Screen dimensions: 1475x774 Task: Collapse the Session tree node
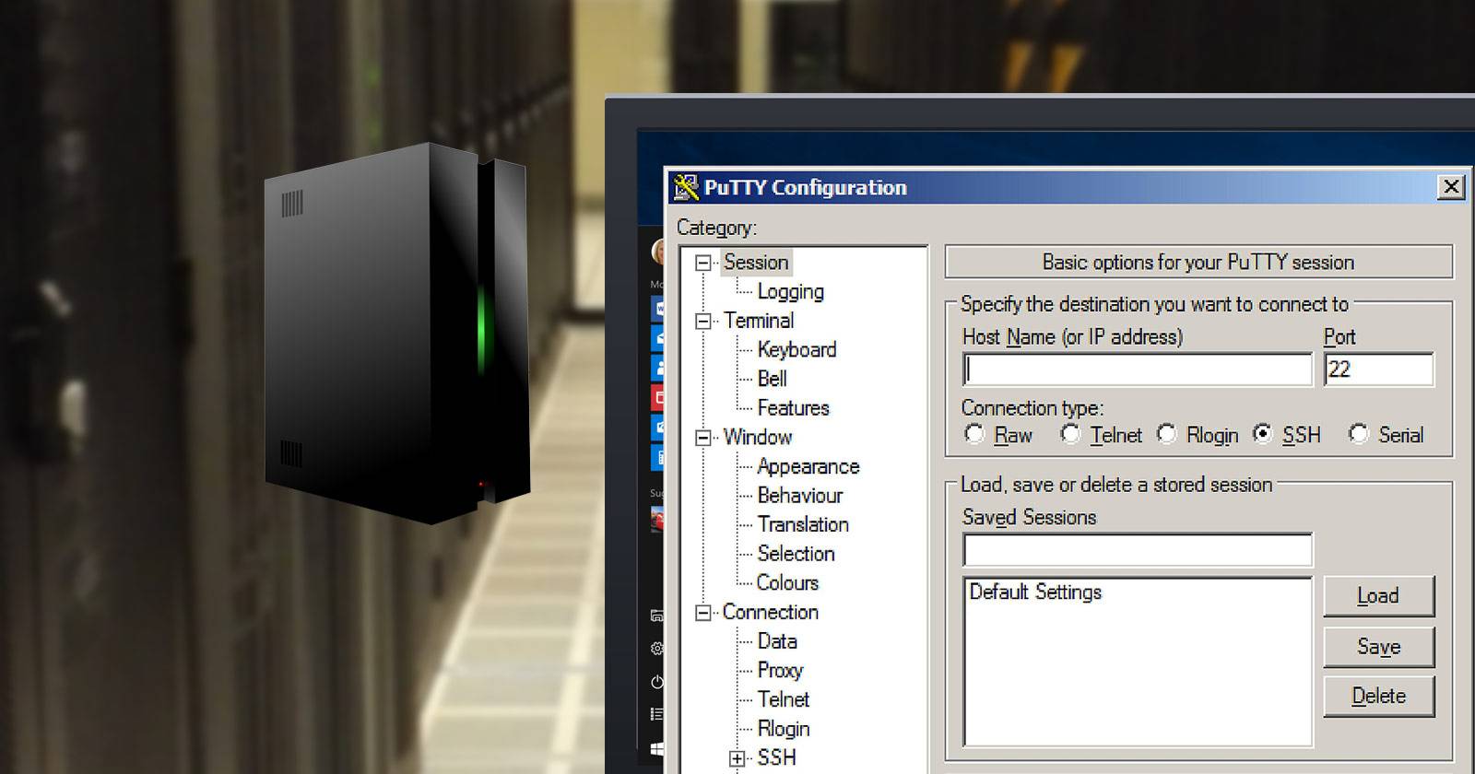tap(702, 263)
